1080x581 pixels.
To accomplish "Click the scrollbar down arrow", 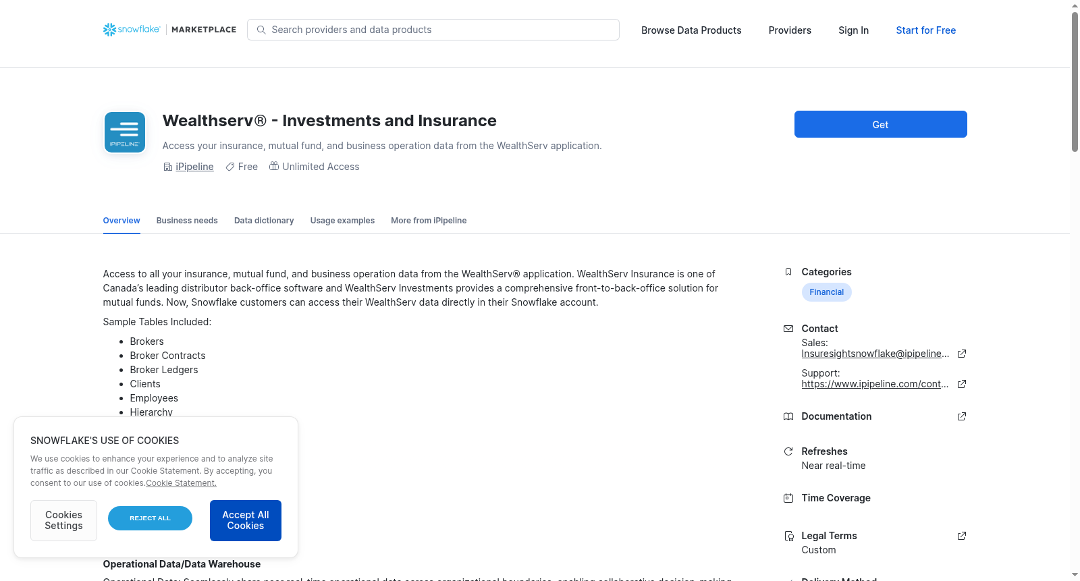I will (x=1075, y=575).
